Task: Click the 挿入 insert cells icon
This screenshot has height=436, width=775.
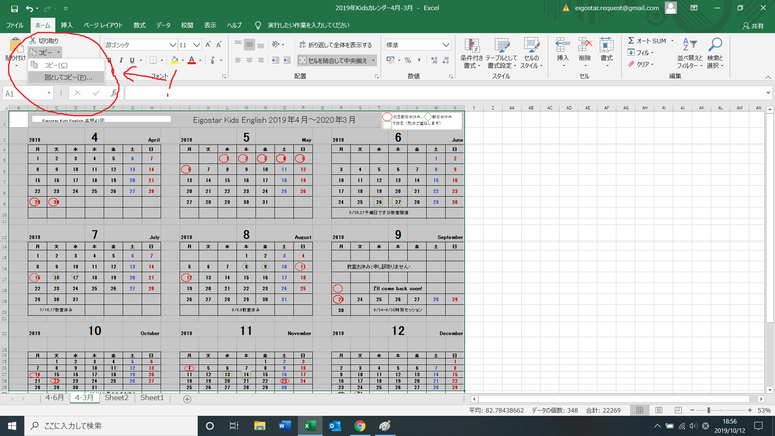Action: tap(563, 45)
